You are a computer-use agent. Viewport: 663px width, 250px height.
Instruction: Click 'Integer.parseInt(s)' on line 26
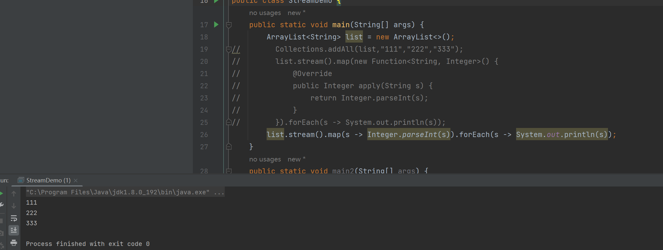pos(409,135)
